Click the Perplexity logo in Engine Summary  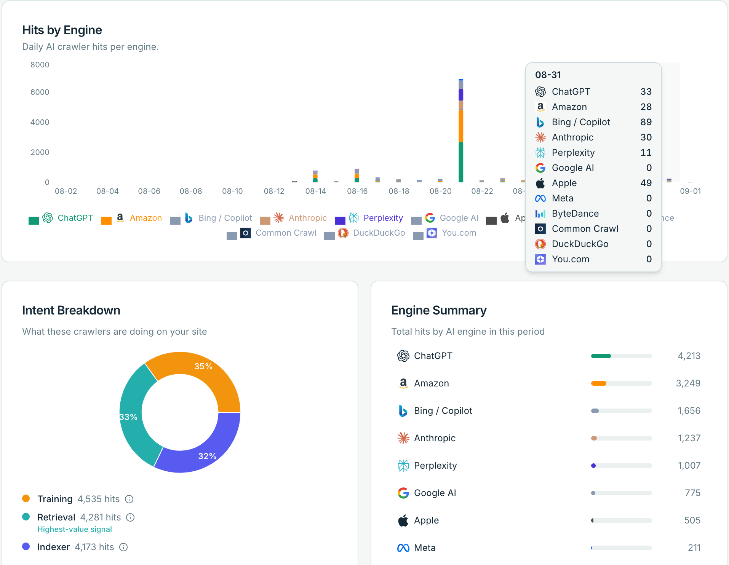coord(403,466)
